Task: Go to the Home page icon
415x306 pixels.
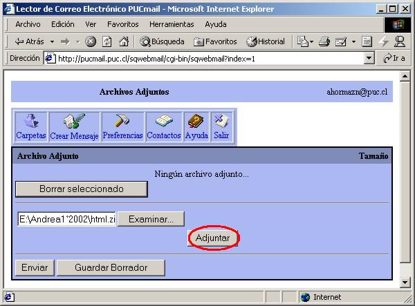Action: (x=124, y=41)
